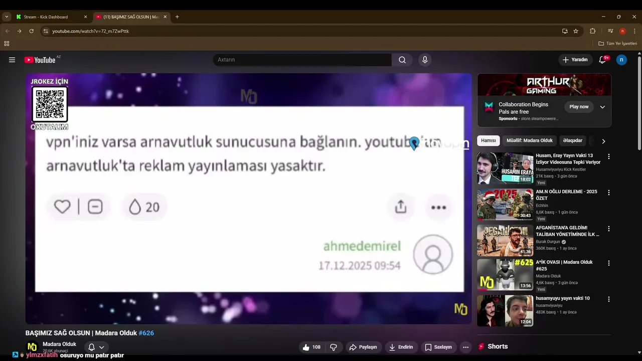Screen dimensions: 642x361
Task: Open A*İK OVASI #625 video thumbnail
Action: pyautogui.click(x=505, y=274)
